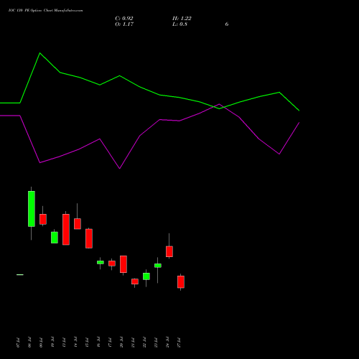359x359 pixels.
Task: Click the green line's highest peak
Action: coord(40,53)
